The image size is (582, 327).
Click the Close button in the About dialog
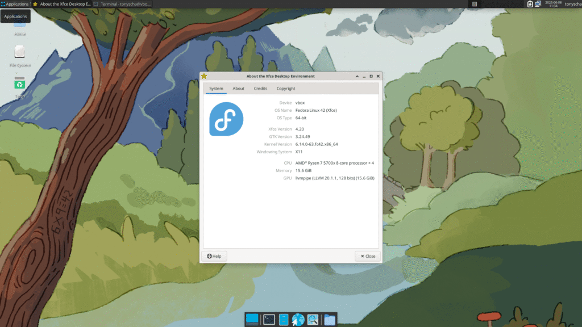click(368, 256)
